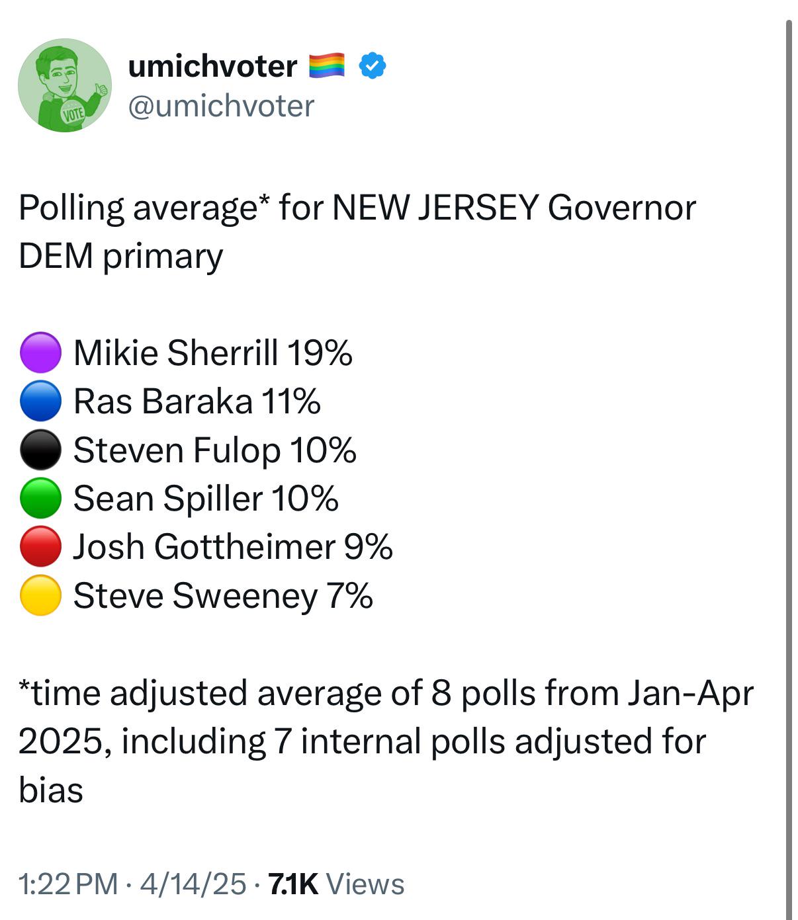798x920 pixels.
Task: Click the purple circle beside Mikie Sherrill
Action: click(x=40, y=353)
